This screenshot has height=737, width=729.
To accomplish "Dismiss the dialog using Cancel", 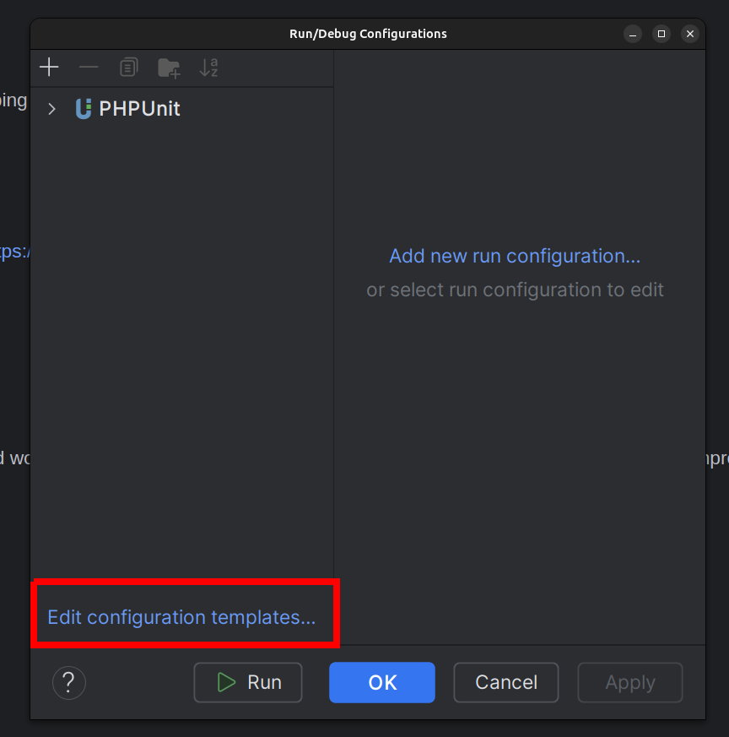I will pyautogui.click(x=506, y=682).
